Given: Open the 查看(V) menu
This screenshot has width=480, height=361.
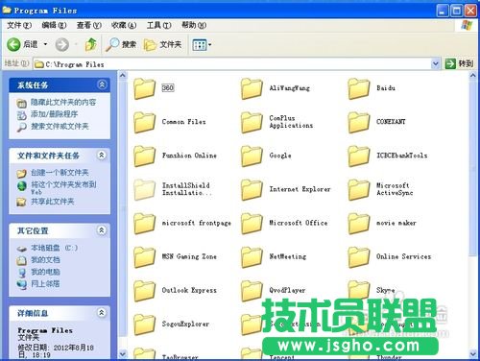Looking at the screenshot, I should click(89, 25).
